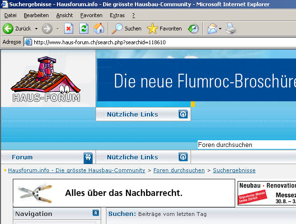Open the Ansicht menu

(65, 15)
